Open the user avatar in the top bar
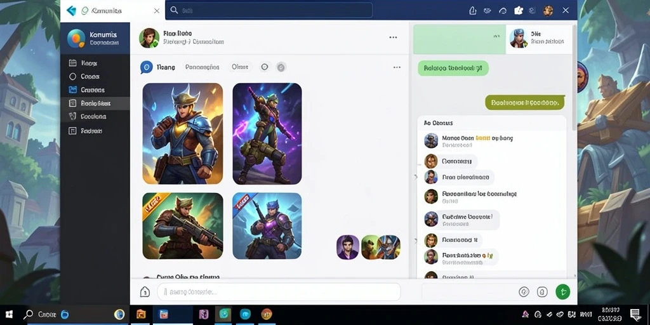 coord(548,11)
